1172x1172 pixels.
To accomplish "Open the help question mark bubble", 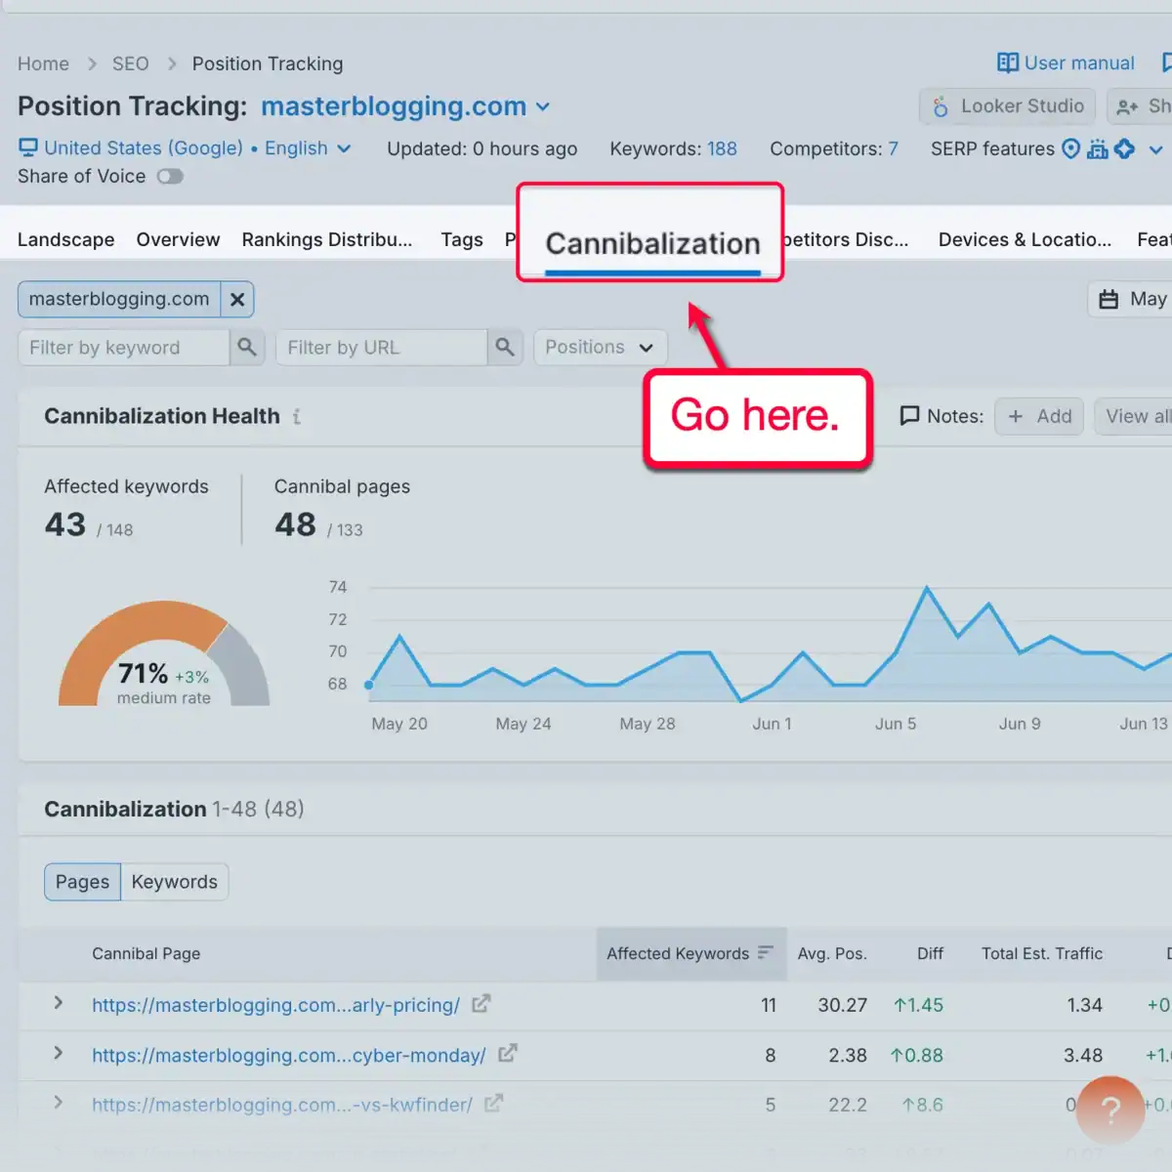I will click(x=1109, y=1110).
